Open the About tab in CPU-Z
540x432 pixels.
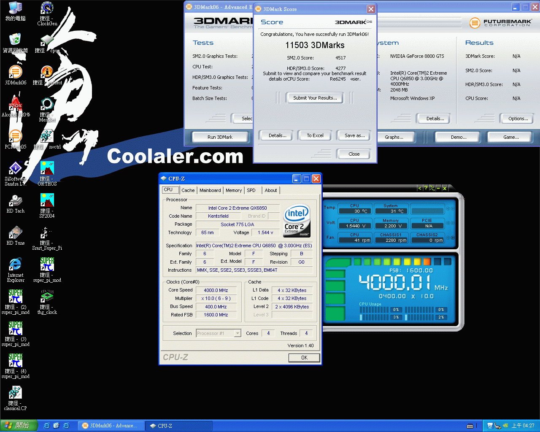click(271, 190)
